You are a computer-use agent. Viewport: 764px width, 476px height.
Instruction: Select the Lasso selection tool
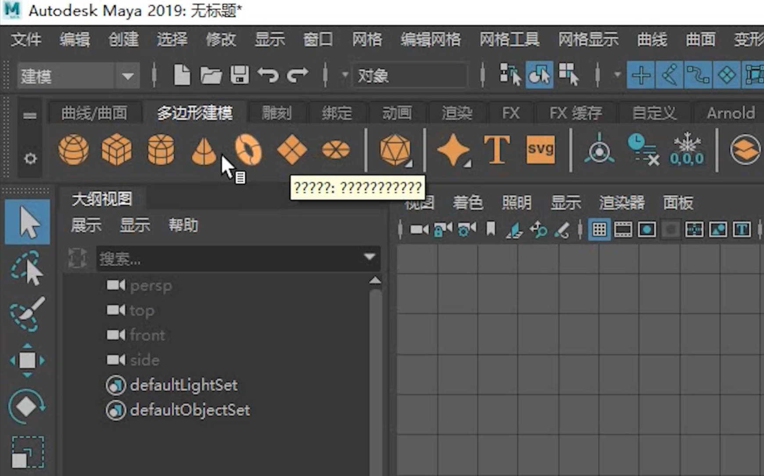(x=27, y=268)
